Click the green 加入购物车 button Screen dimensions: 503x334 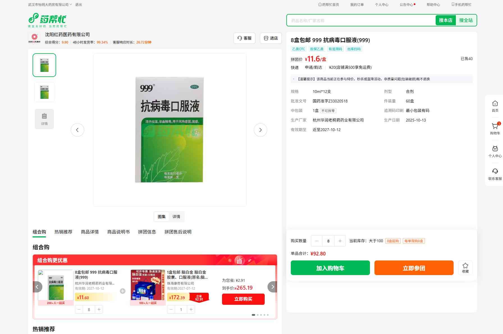(330, 268)
